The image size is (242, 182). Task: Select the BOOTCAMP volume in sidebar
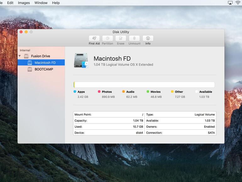44,69
